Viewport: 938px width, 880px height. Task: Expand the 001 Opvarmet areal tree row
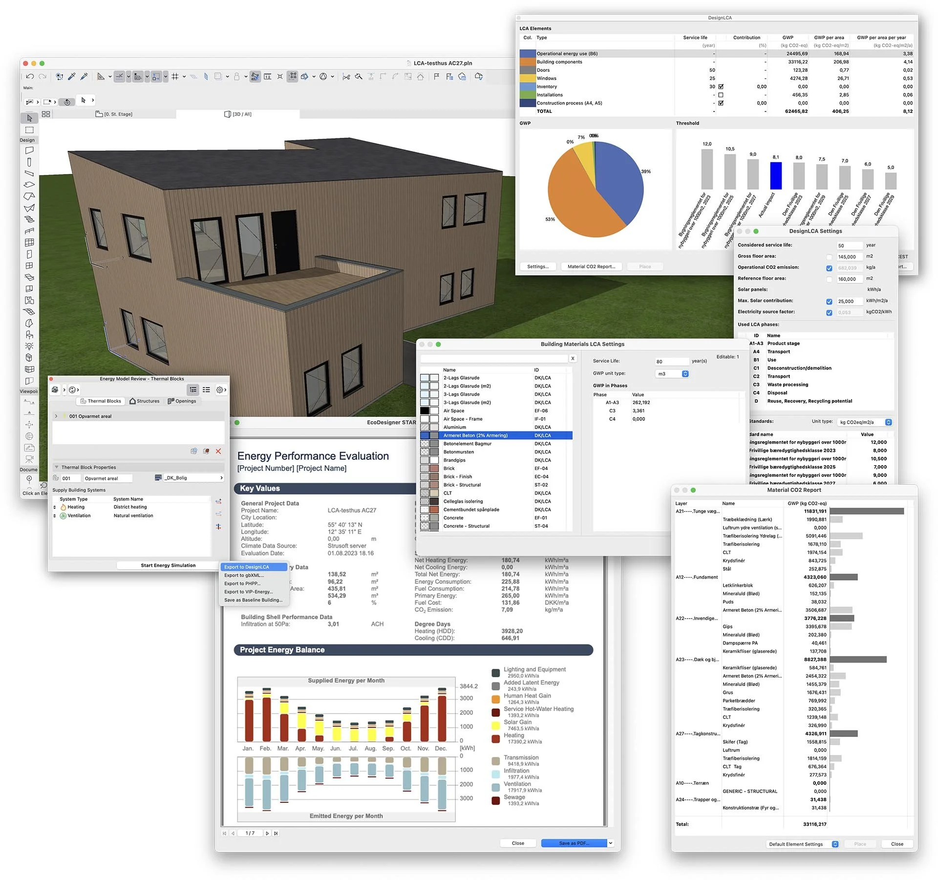point(56,416)
